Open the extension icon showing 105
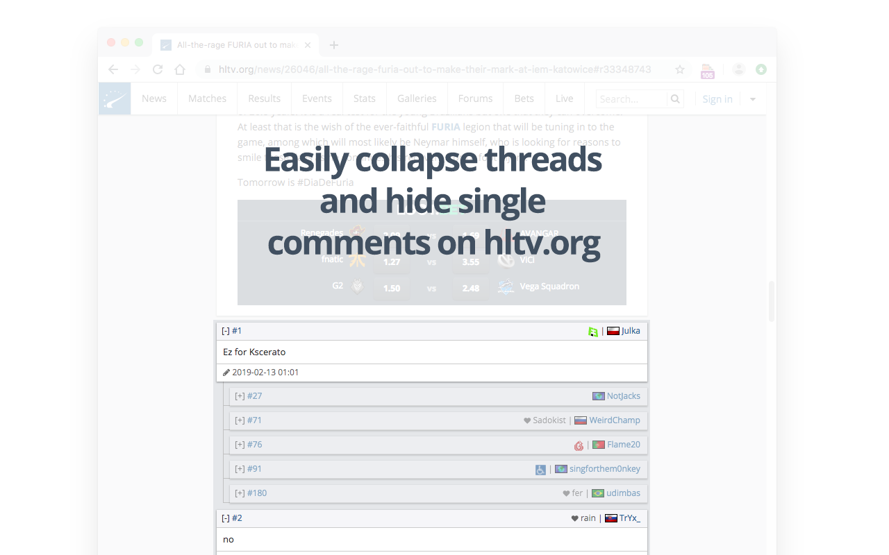889x555 pixels. coord(707,71)
